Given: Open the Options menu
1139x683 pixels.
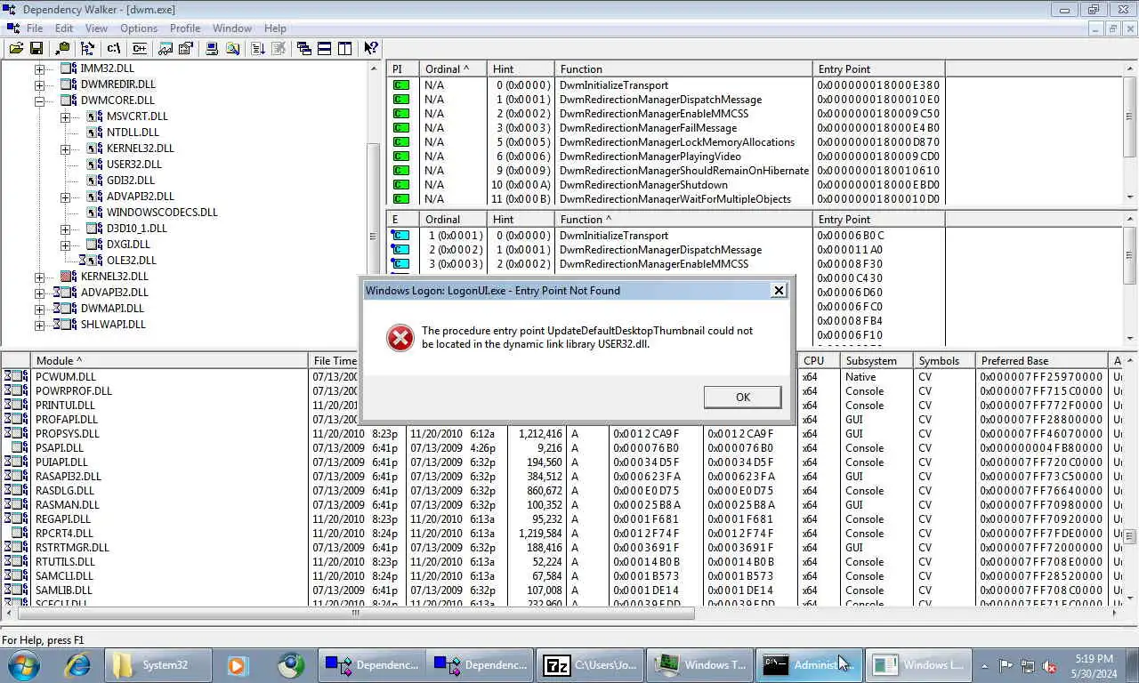Looking at the screenshot, I should [x=139, y=28].
